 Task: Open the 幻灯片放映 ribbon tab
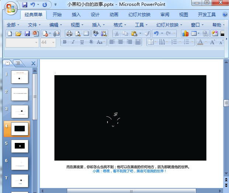[x=139, y=14]
